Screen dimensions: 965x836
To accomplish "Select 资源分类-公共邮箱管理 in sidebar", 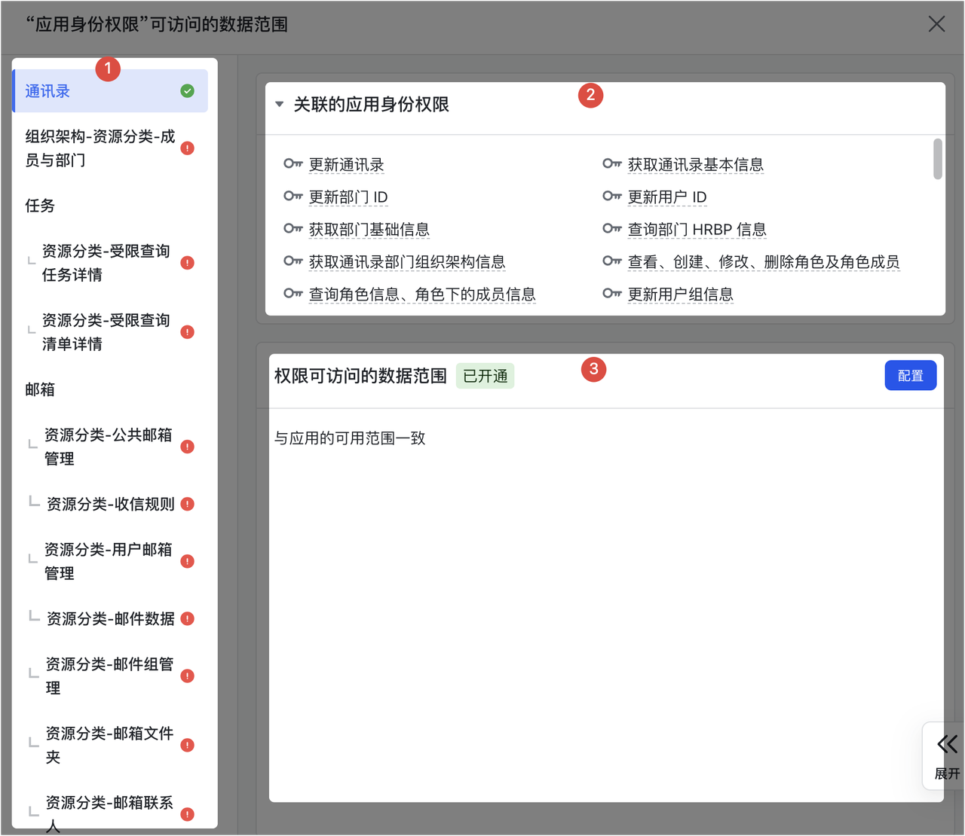I will point(108,447).
